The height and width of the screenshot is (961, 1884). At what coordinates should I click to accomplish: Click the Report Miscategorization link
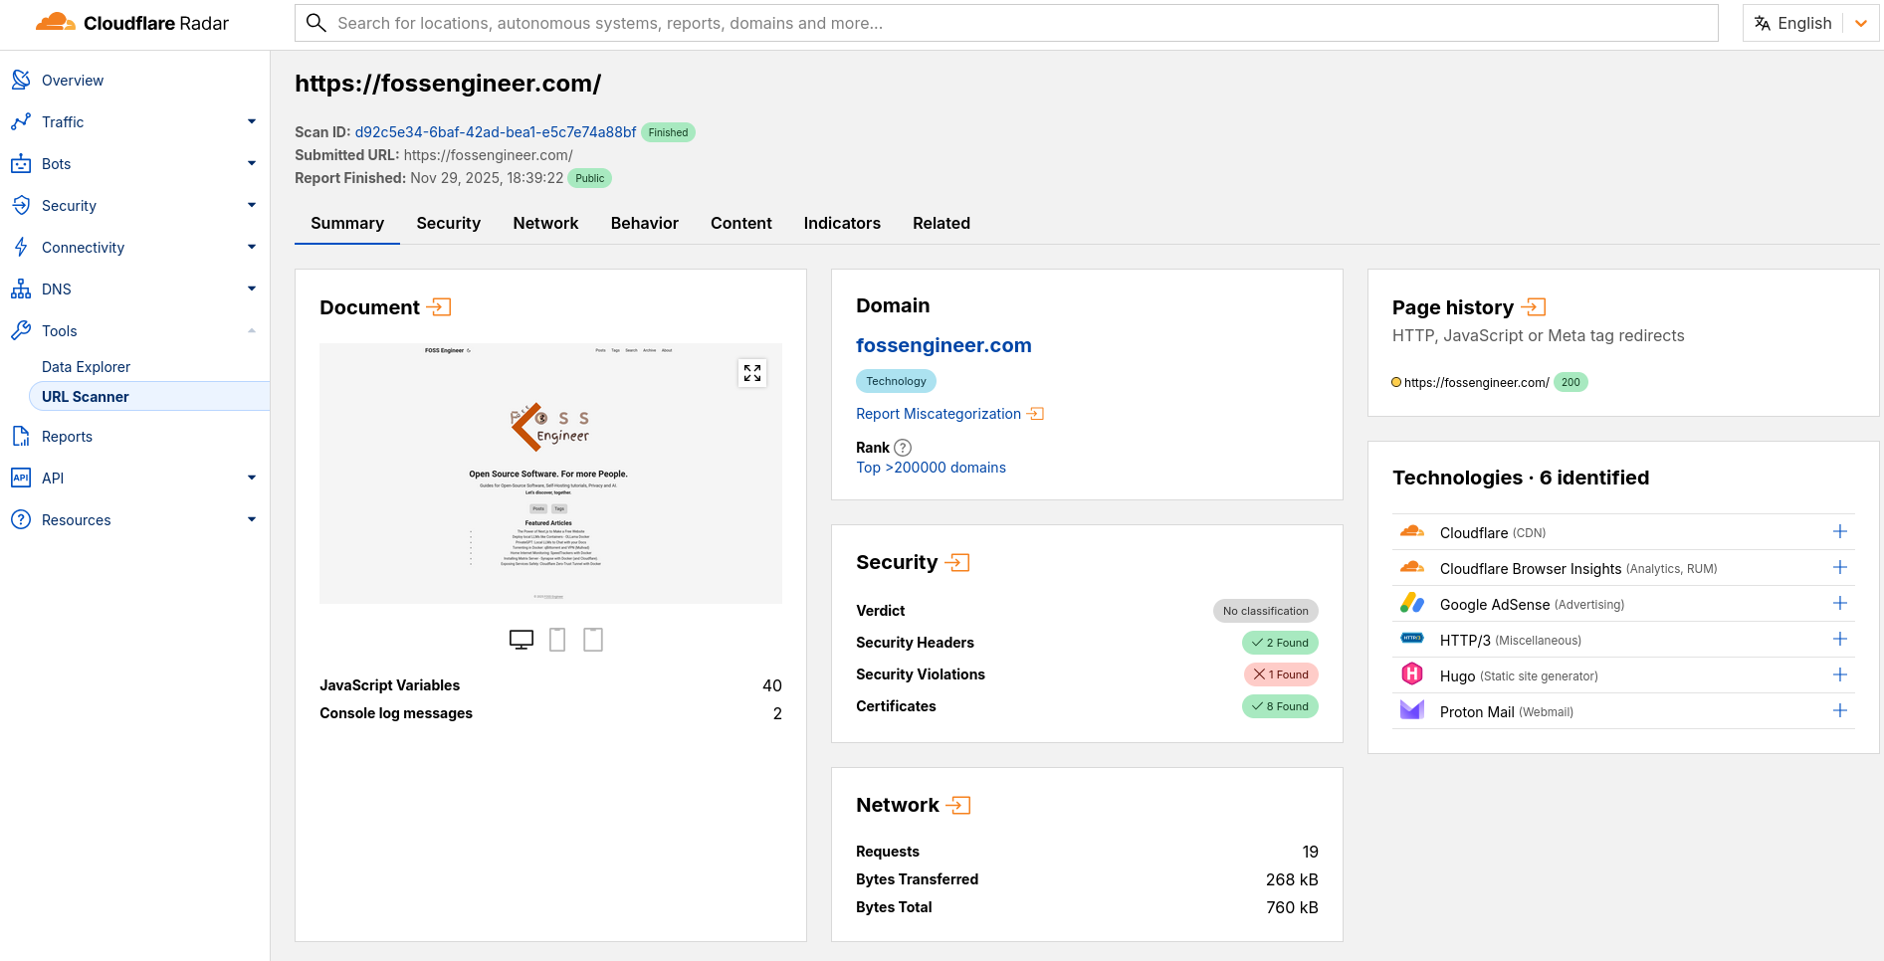point(939,414)
